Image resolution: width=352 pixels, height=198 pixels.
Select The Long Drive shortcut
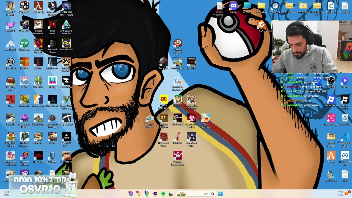click(x=10, y=83)
